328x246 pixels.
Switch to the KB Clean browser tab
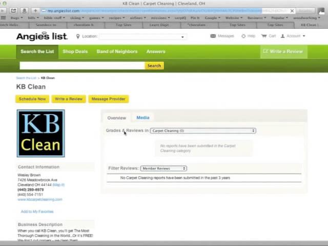(311, 25)
